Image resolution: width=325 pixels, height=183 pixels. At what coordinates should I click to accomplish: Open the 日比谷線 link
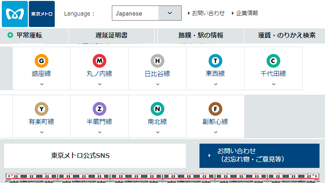157,74
